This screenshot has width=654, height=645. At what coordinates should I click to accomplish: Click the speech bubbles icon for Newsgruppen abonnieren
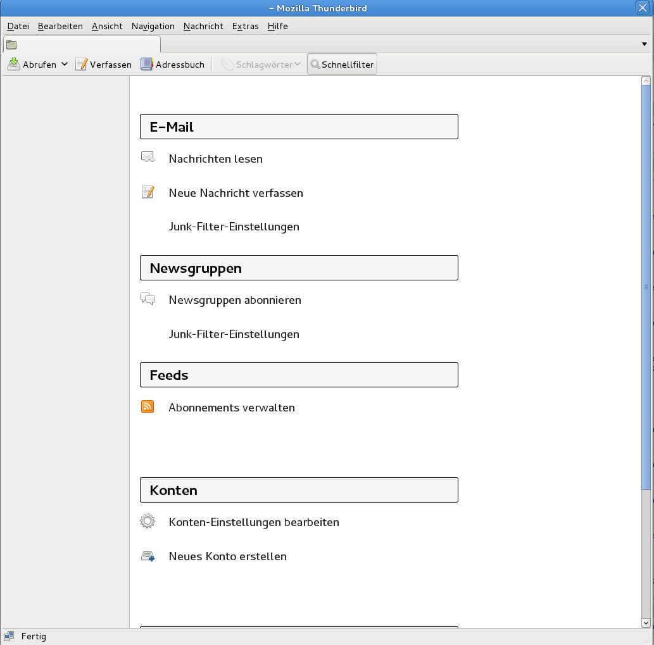(x=148, y=299)
